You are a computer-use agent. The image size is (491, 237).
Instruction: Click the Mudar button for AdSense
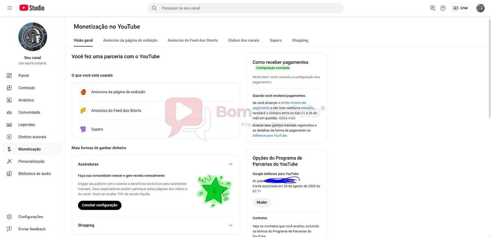coord(262,202)
